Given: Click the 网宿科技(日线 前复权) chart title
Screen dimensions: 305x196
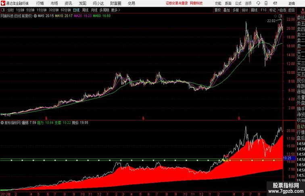Looking at the screenshot, I should [16, 16].
